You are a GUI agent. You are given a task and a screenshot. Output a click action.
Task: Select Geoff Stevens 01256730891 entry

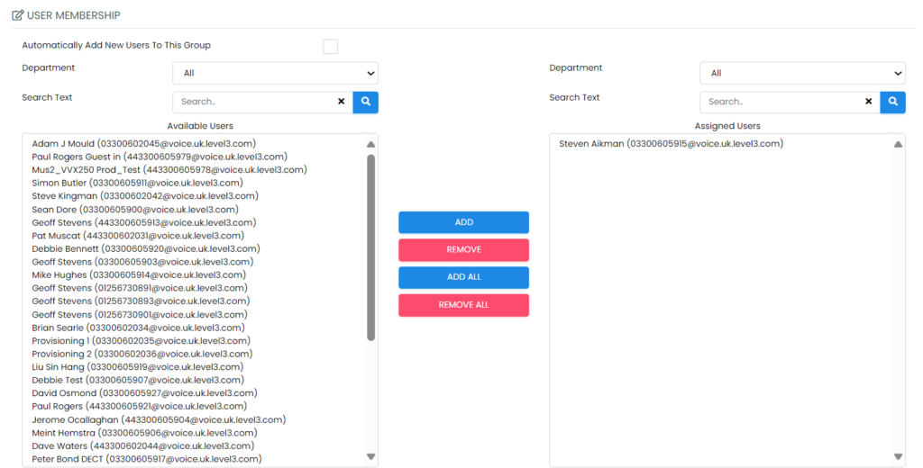[140, 287]
